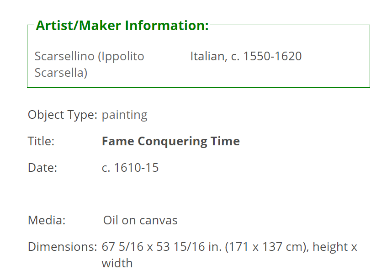Image resolution: width=387 pixels, height=276 pixels.
Task: Click the word Conquering in the title
Action: pos(172,142)
